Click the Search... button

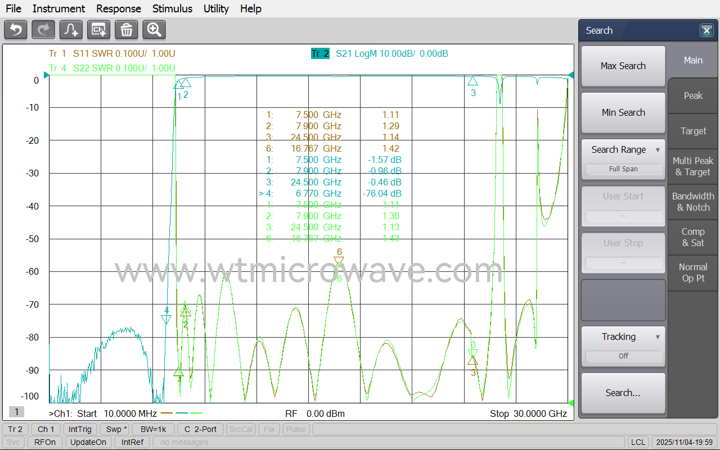[x=623, y=393]
